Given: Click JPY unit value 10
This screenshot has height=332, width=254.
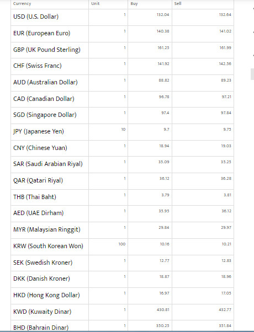Looking at the screenshot, I should [x=123, y=130].
